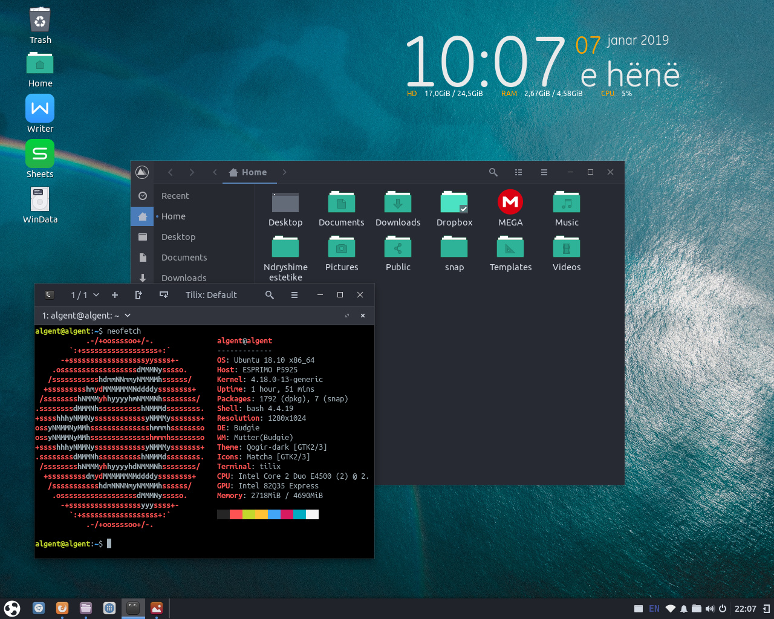Open the Tilix hamburger menu
This screenshot has width=774, height=619.
294,295
